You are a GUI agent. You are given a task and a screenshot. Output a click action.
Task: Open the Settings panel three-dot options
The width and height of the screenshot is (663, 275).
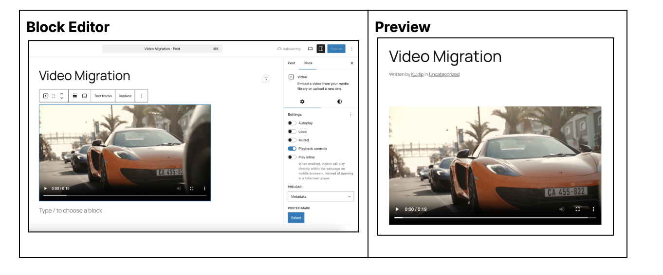click(x=350, y=115)
